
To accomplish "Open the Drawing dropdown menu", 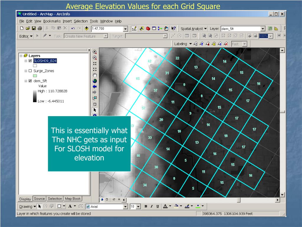I will pyautogui.click(x=27, y=207).
